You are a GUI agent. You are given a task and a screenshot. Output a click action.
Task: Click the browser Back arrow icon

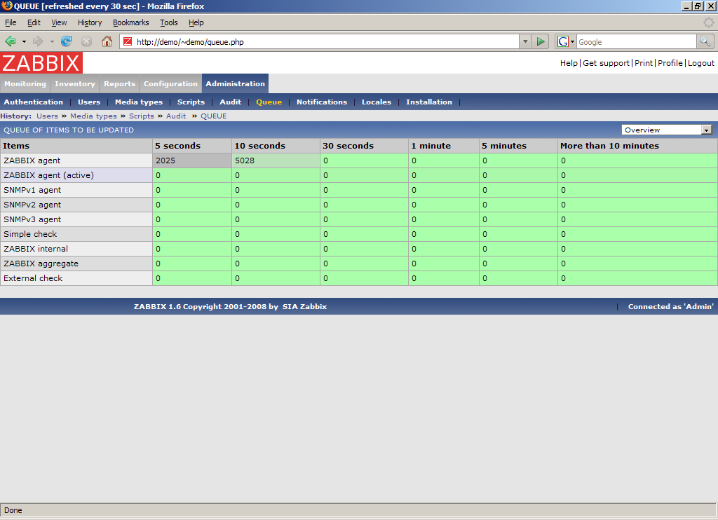pos(11,41)
